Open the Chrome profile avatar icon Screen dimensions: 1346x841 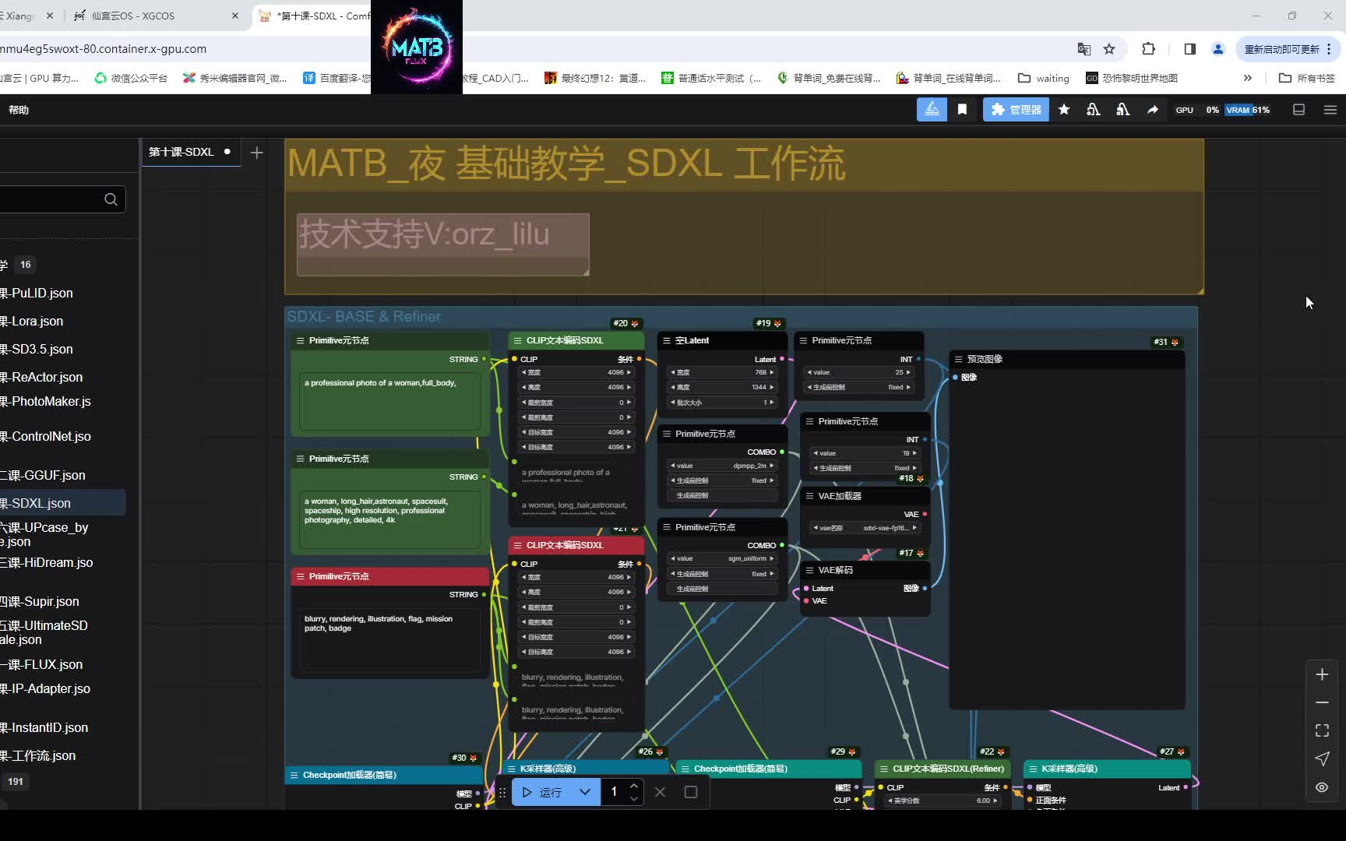(1218, 49)
